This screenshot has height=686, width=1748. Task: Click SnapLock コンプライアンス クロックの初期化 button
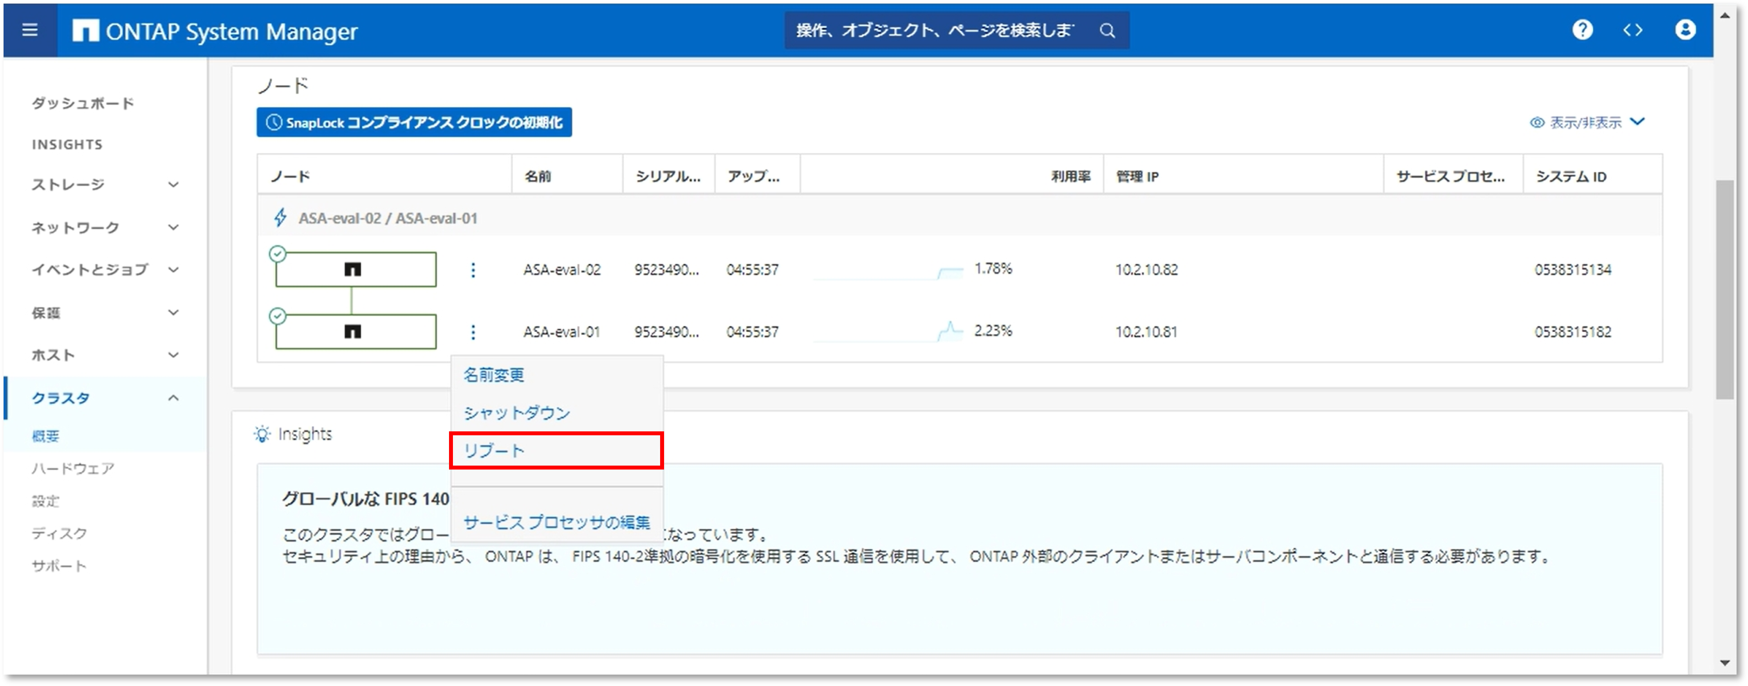pyautogui.click(x=414, y=123)
